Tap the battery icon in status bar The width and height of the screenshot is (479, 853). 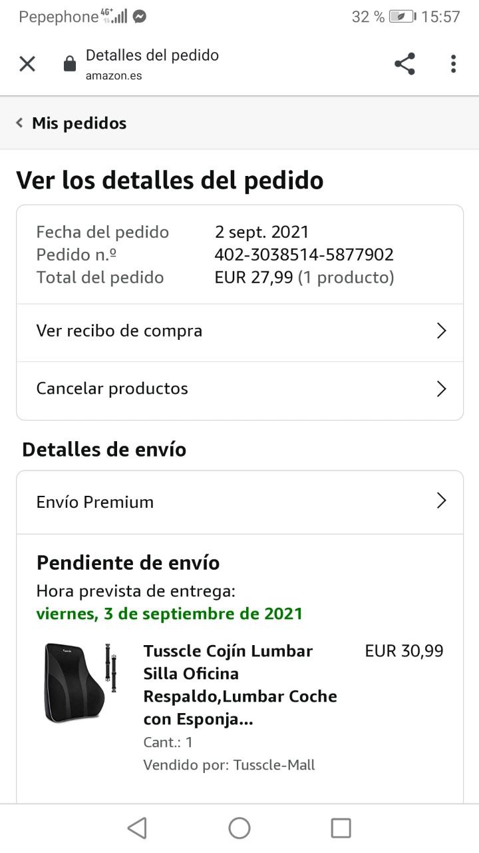(x=402, y=17)
